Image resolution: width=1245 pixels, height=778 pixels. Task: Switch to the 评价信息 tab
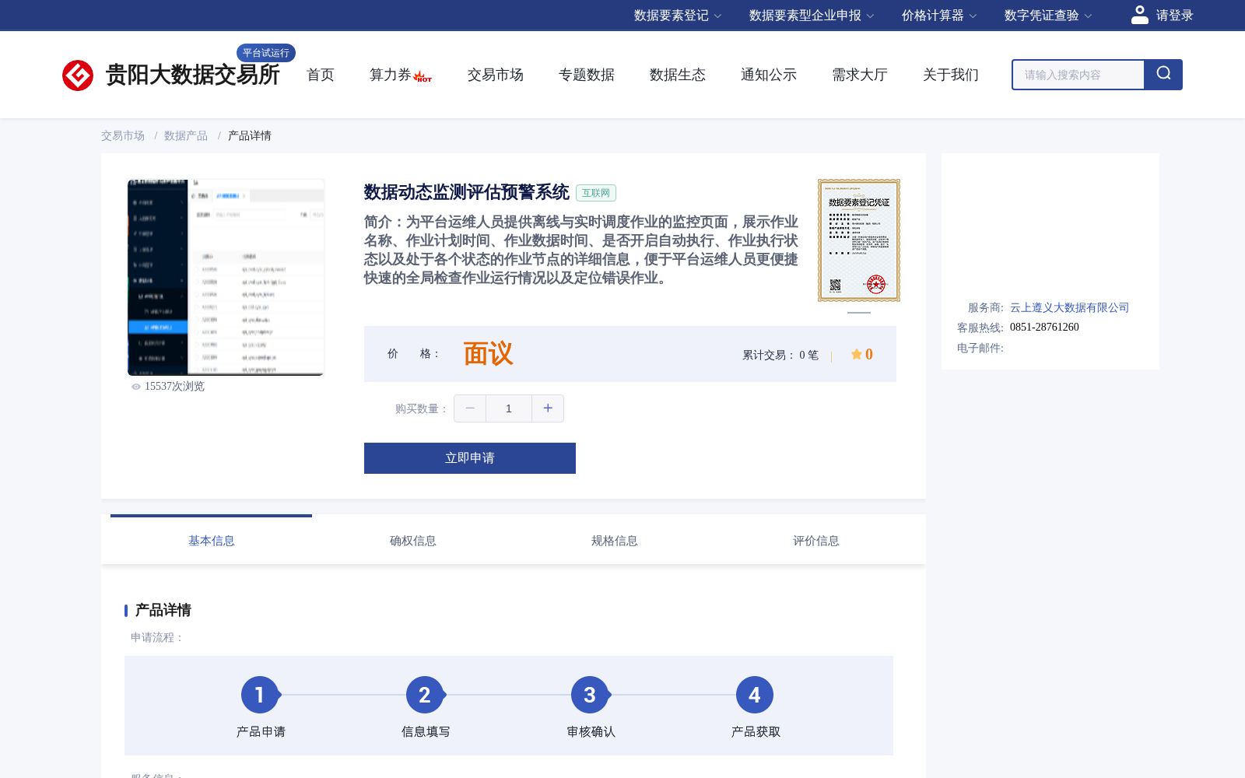point(816,541)
